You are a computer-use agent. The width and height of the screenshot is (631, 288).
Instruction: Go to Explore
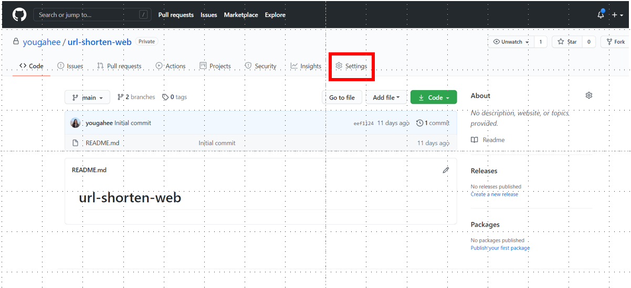point(275,15)
